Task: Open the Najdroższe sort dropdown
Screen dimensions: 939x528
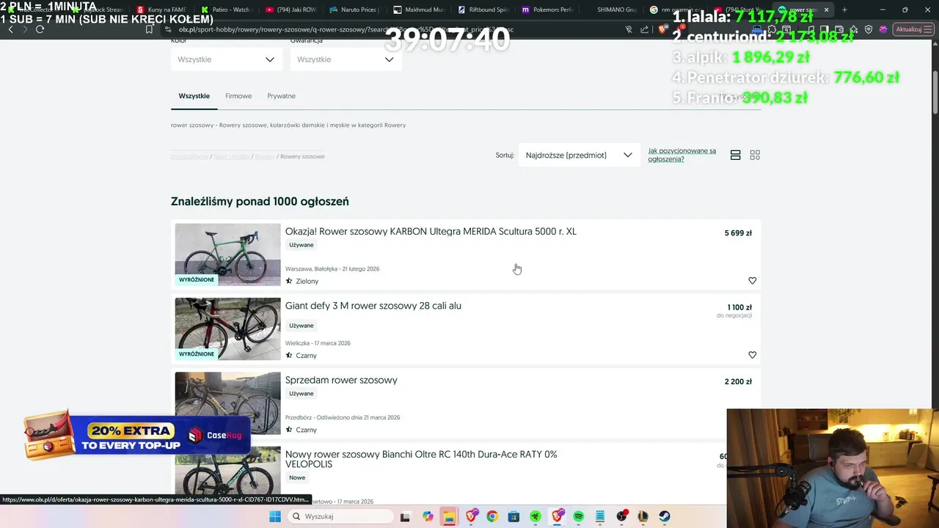Action: click(x=579, y=155)
